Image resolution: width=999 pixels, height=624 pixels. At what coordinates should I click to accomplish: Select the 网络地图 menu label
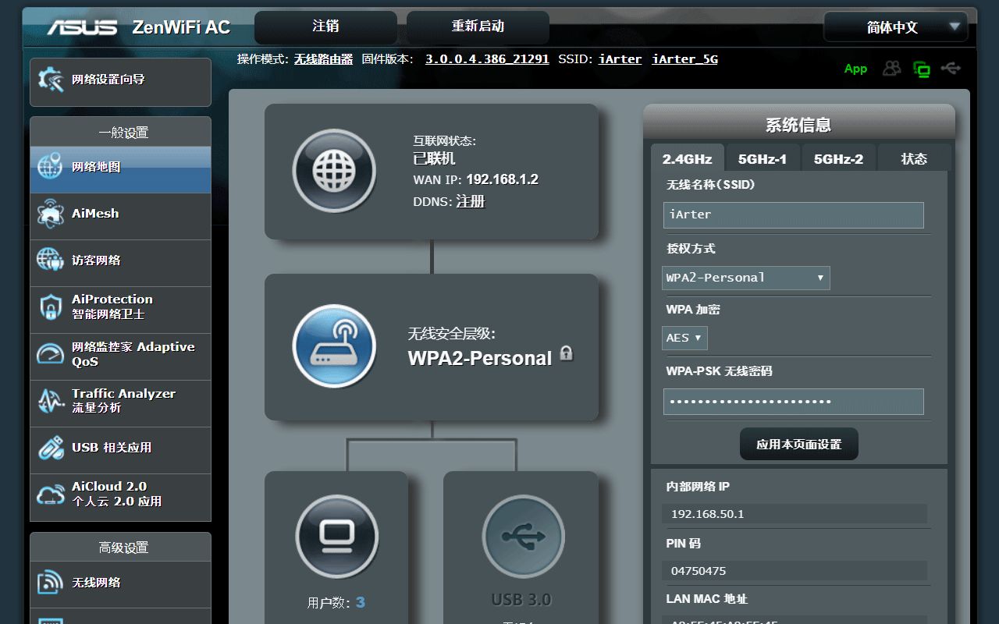click(96, 167)
